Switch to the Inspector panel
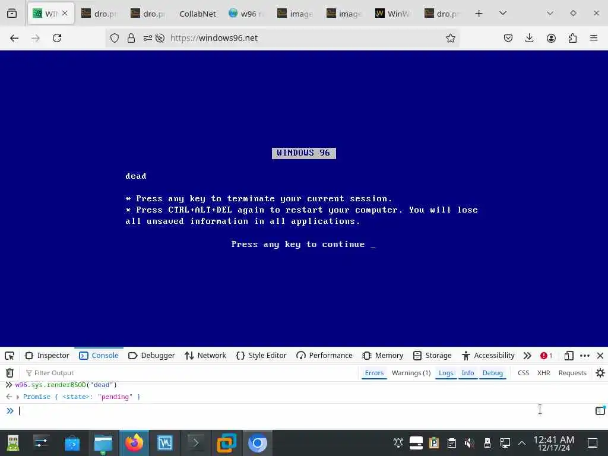608x456 pixels. pos(47,356)
